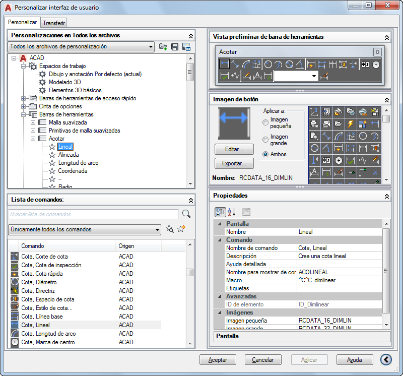Select Jogged linear icon in Acotar toolbar preview
Viewport: 403px width, 376px height.
[235, 76]
